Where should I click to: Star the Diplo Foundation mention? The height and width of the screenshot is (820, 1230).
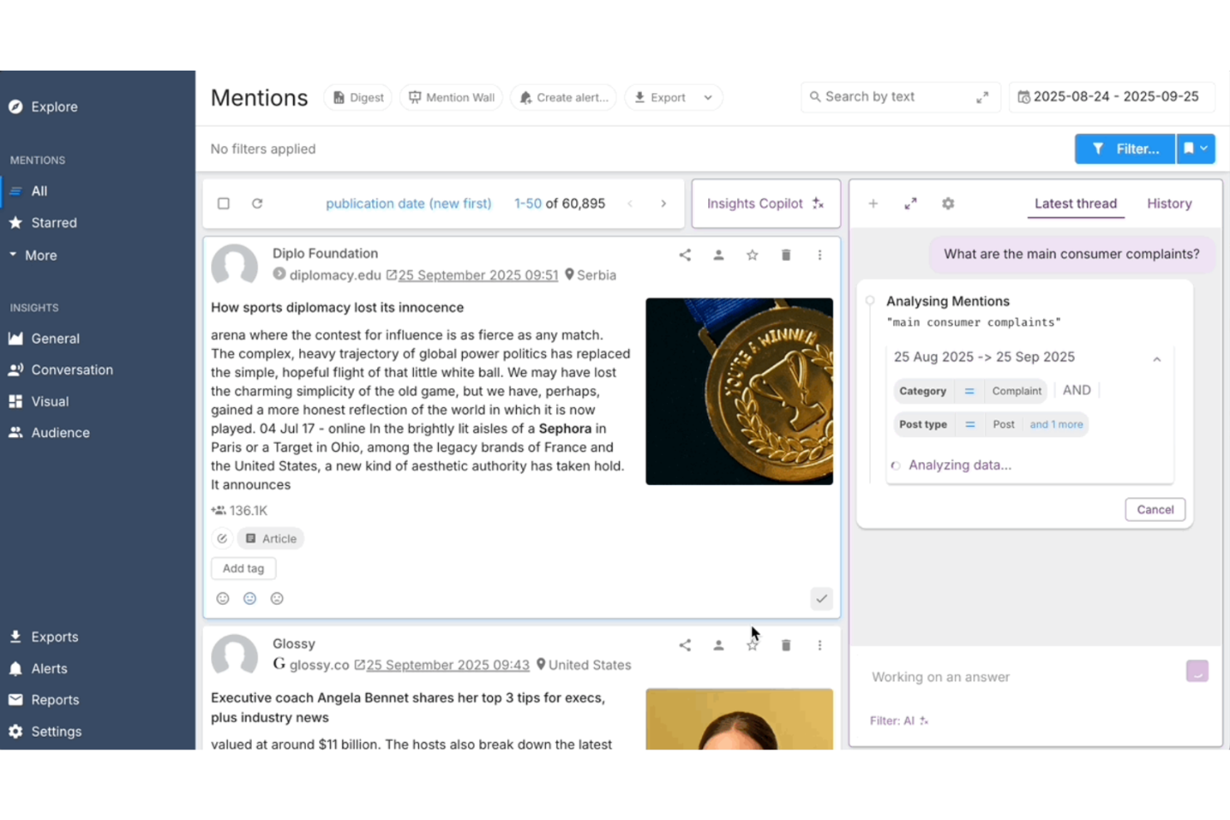(x=752, y=255)
